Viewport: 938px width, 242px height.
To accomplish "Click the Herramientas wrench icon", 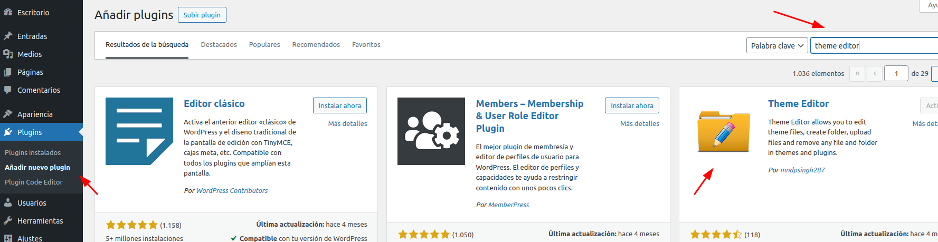I will pyautogui.click(x=8, y=220).
